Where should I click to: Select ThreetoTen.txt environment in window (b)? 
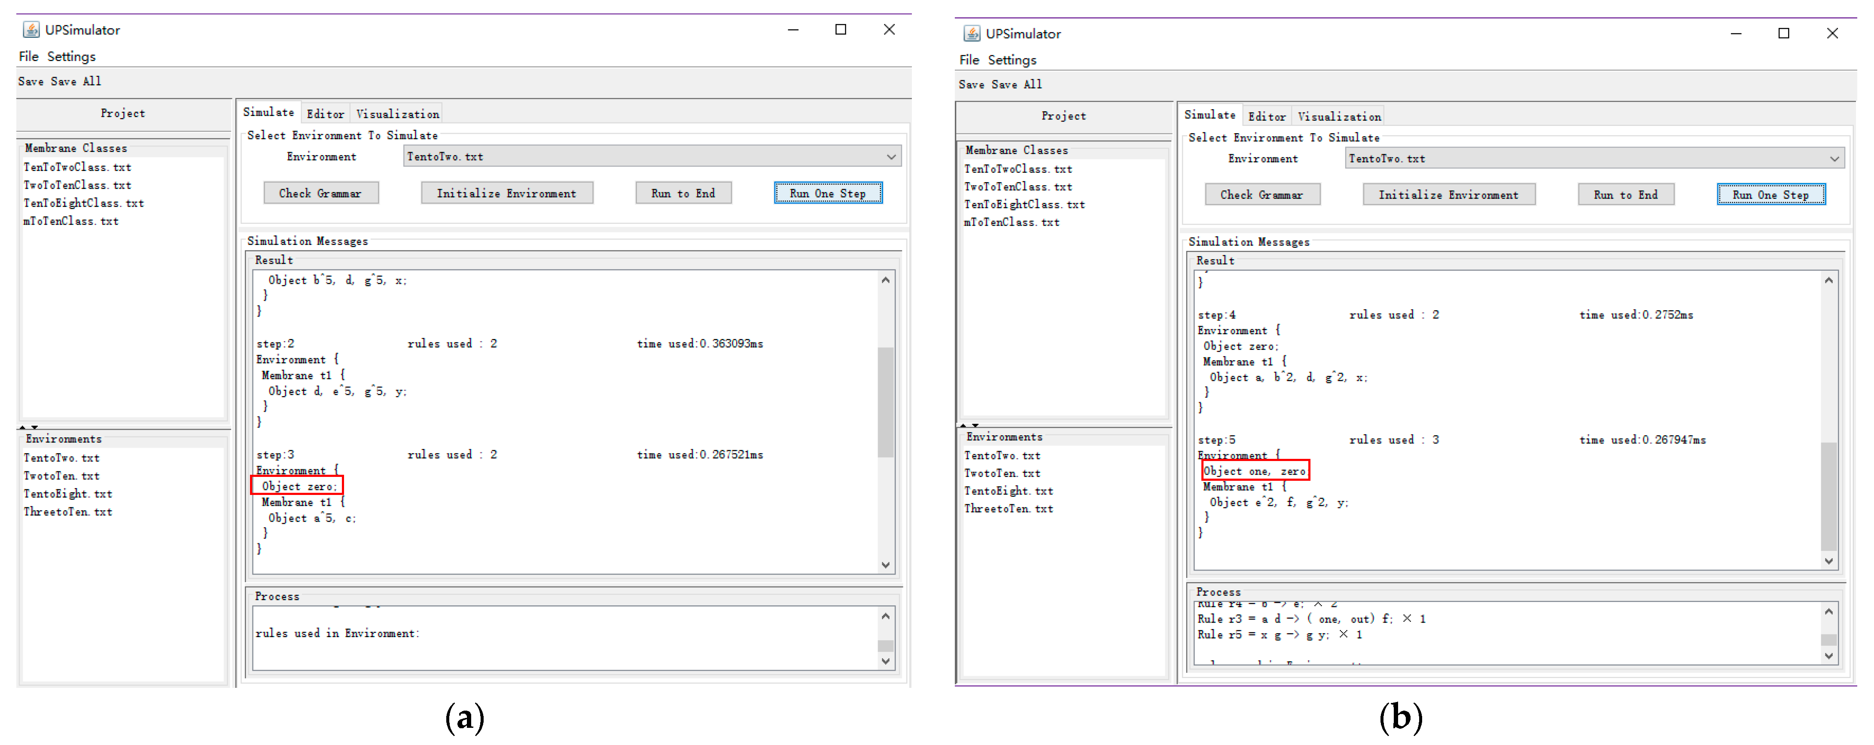pos(1008,509)
